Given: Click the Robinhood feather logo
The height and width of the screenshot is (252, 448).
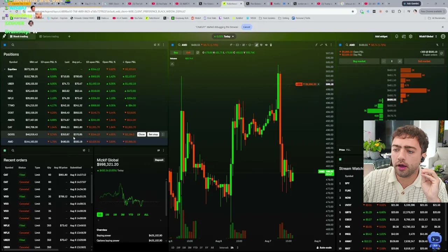Looking at the screenshot, I should (4, 36).
